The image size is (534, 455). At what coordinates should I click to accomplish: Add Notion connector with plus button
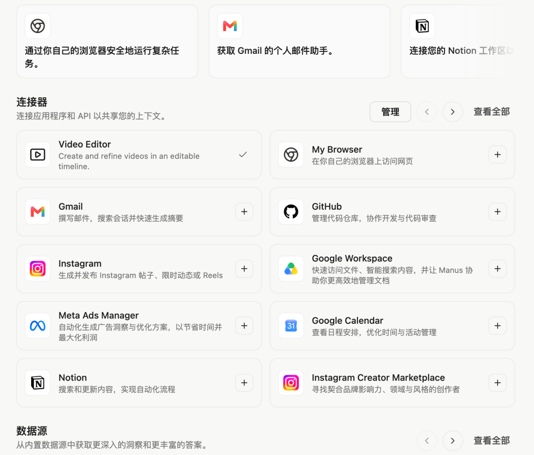244,383
